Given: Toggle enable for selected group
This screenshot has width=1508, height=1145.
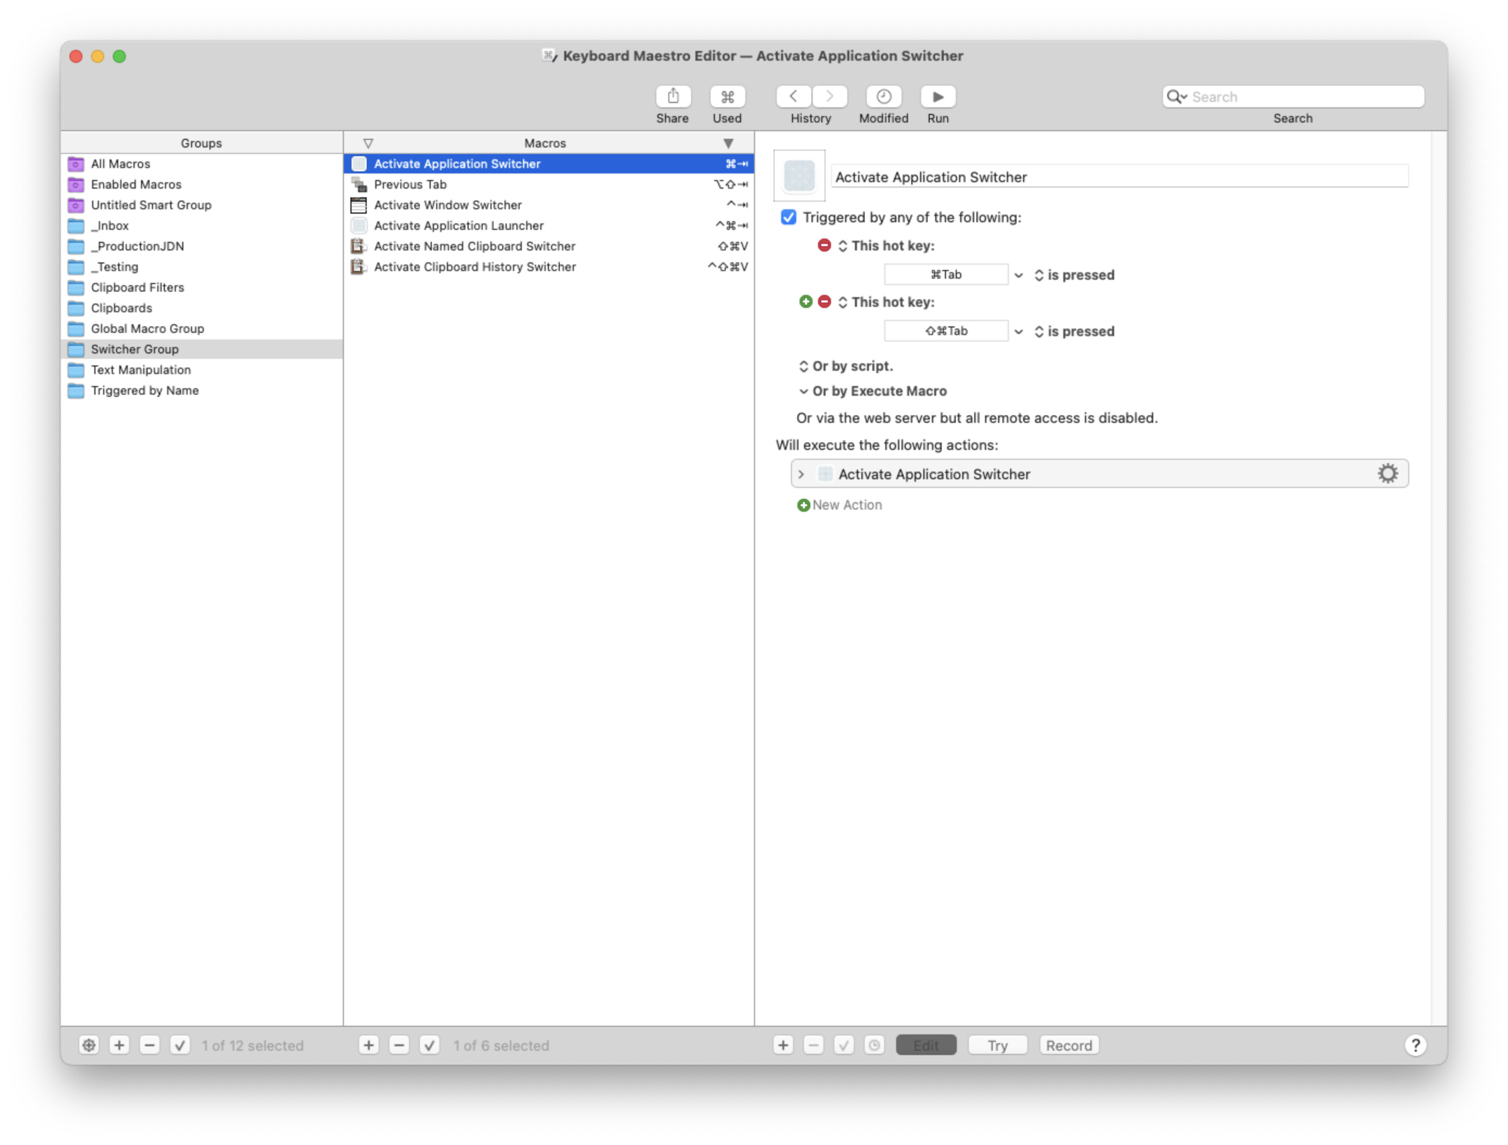Looking at the screenshot, I should coord(180,1045).
